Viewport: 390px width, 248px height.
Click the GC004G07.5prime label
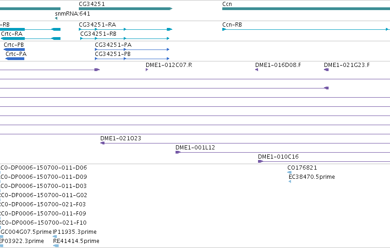tap(26, 232)
